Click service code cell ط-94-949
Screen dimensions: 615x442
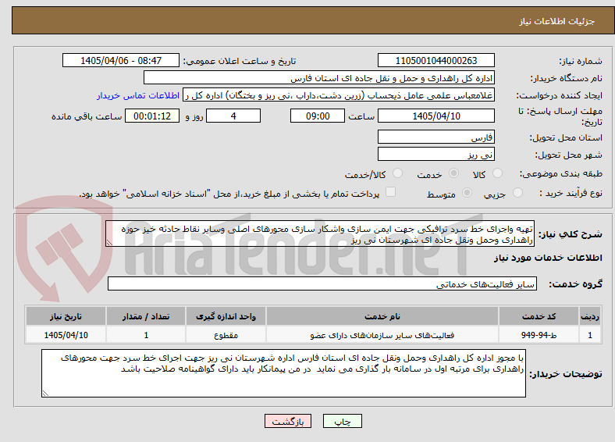(x=539, y=335)
